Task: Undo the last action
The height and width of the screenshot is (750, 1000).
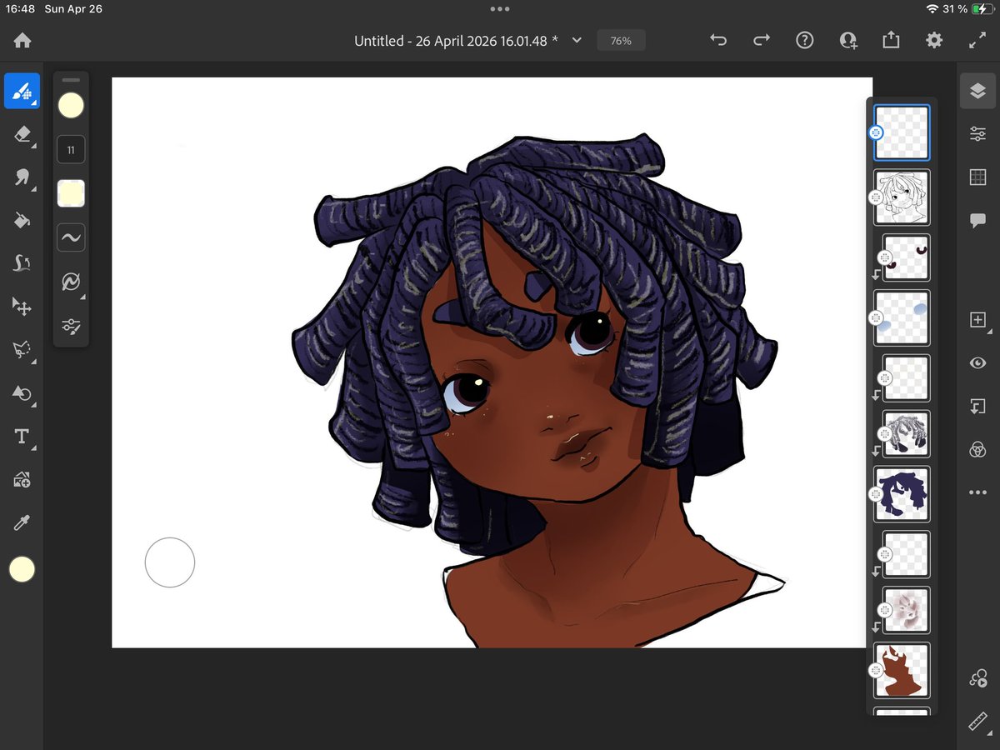Action: pos(718,40)
